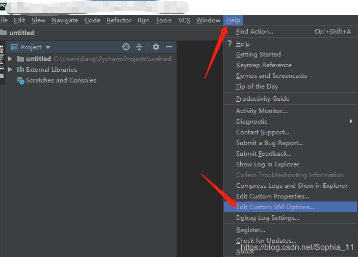This screenshot has height=257, width=358.
Task: Open the Diagnostic submenu arrow
Action: 351,122
